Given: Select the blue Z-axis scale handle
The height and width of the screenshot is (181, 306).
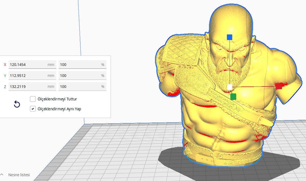Looking at the screenshot, I should pyautogui.click(x=229, y=37).
